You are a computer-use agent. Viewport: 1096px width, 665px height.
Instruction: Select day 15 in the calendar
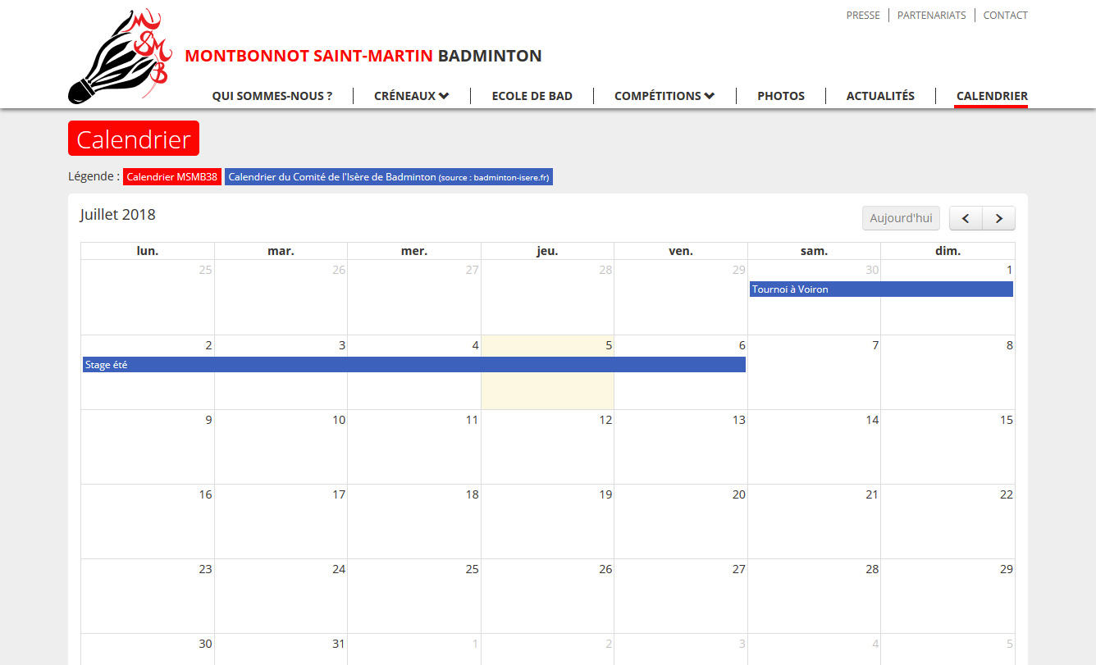pos(948,447)
